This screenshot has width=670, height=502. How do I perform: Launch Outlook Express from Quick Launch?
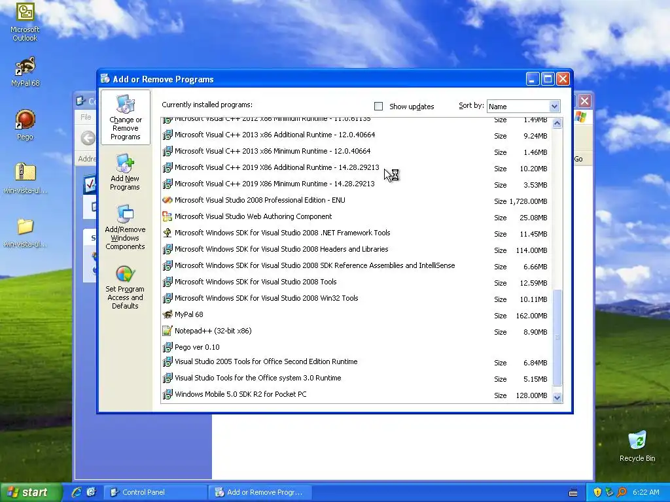91,492
